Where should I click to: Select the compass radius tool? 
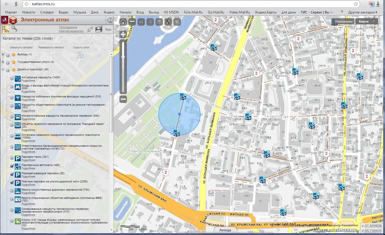point(150,22)
